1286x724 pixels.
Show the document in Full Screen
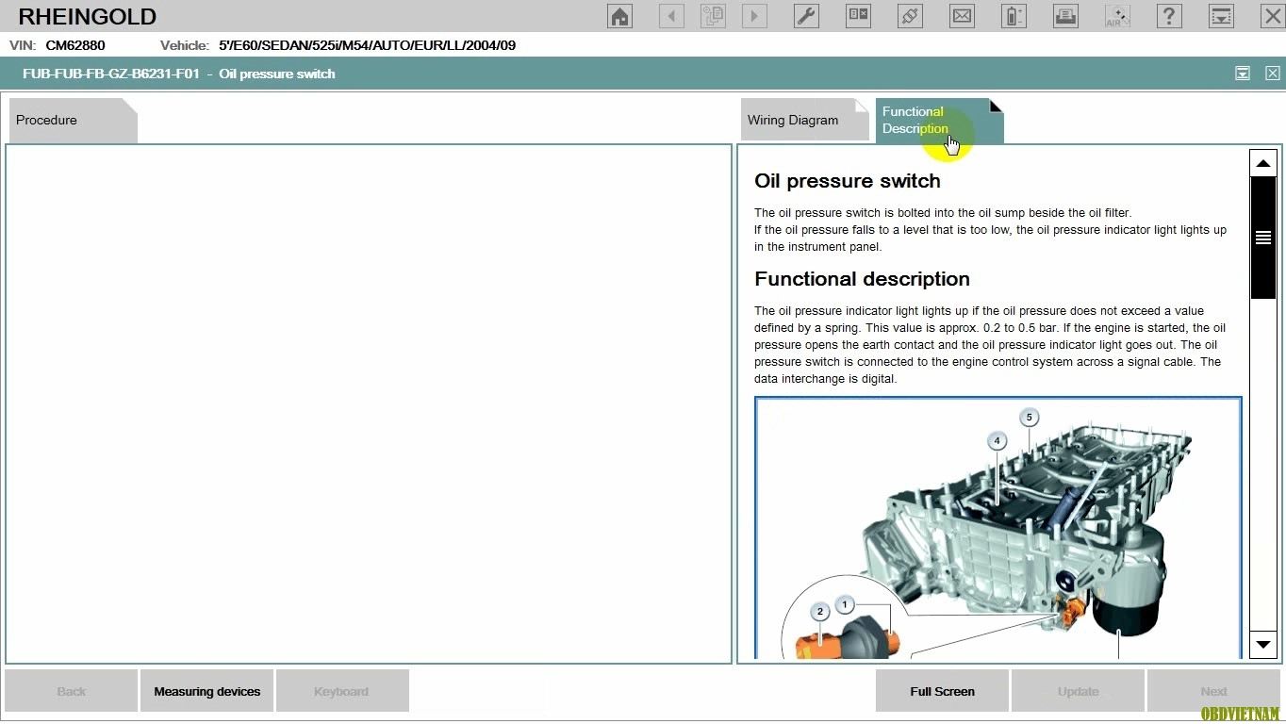click(943, 691)
